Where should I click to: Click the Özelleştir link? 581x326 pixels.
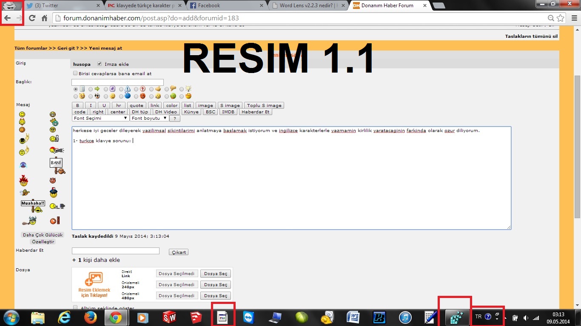click(43, 242)
